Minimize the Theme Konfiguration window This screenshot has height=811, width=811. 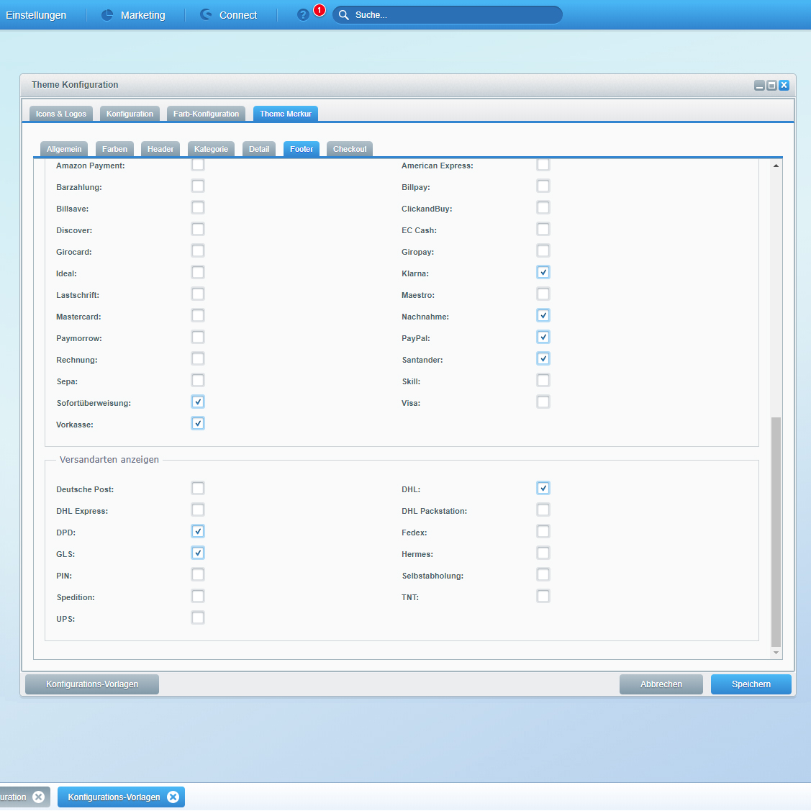coord(759,85)
